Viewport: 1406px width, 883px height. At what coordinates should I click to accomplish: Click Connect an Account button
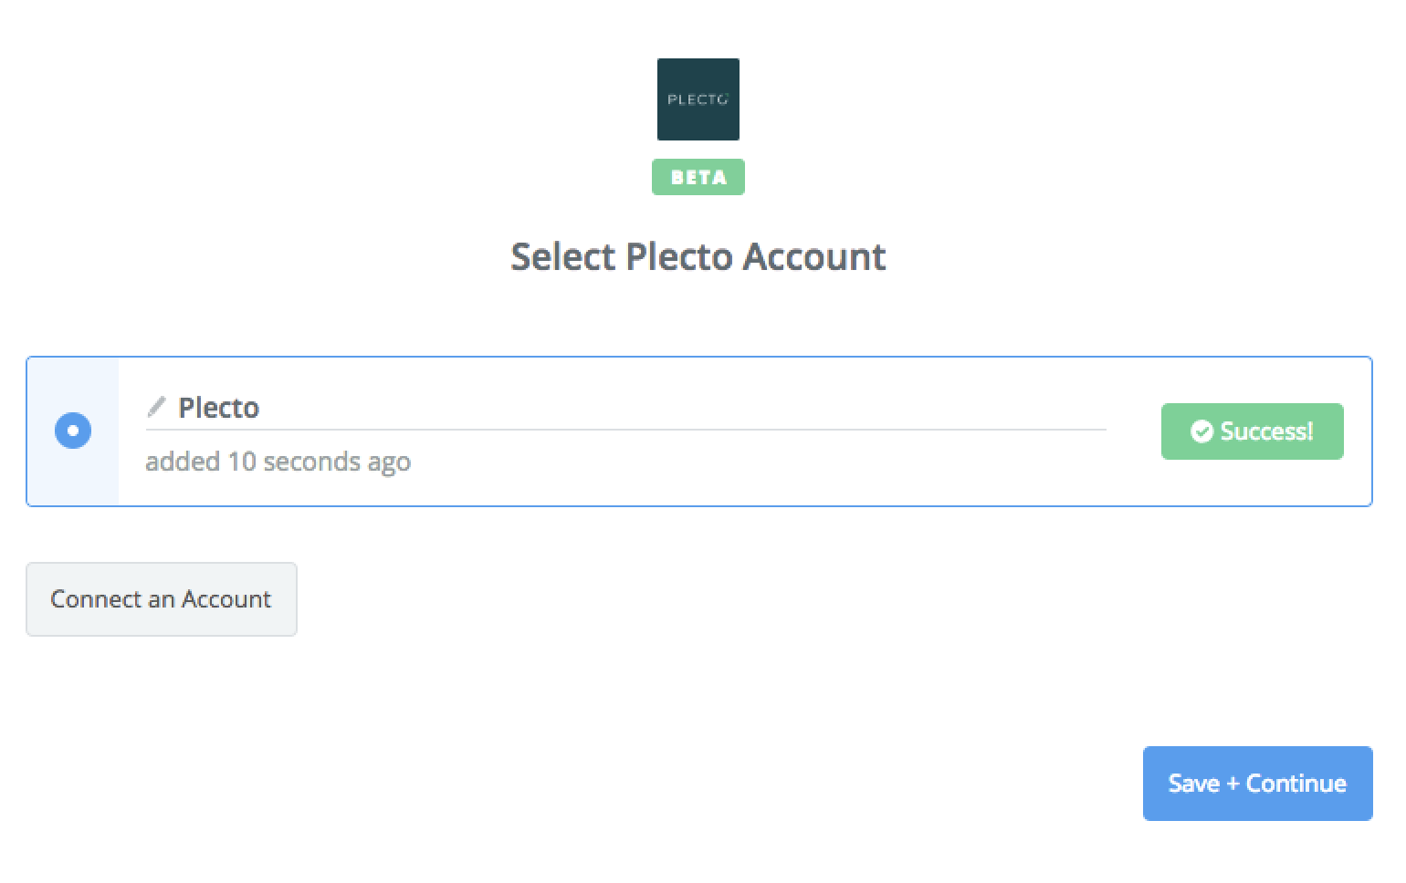[162, 599]
